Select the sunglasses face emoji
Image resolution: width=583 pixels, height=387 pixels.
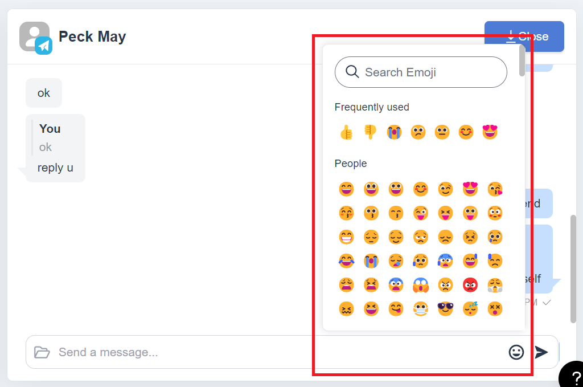(x=445, y=309)
